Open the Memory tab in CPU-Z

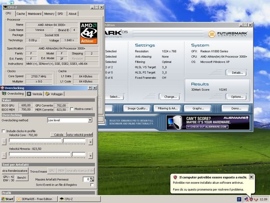[49, 14]
